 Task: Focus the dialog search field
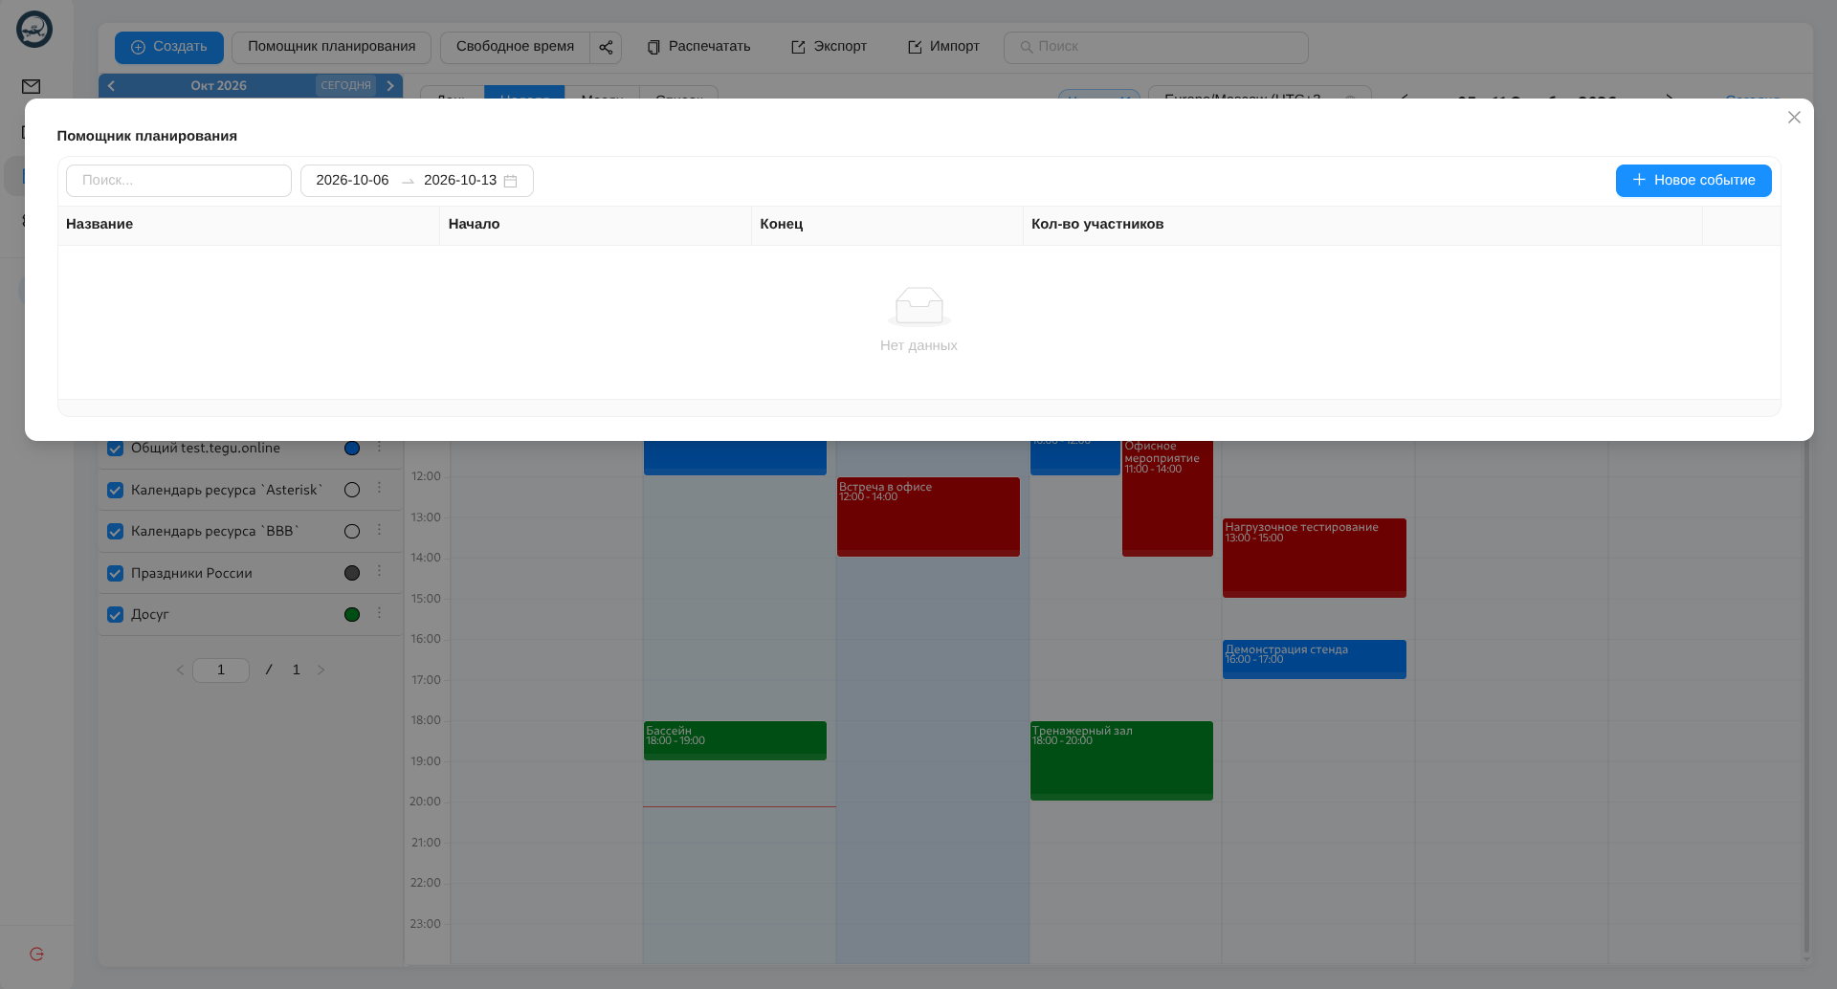coord(179,181)
